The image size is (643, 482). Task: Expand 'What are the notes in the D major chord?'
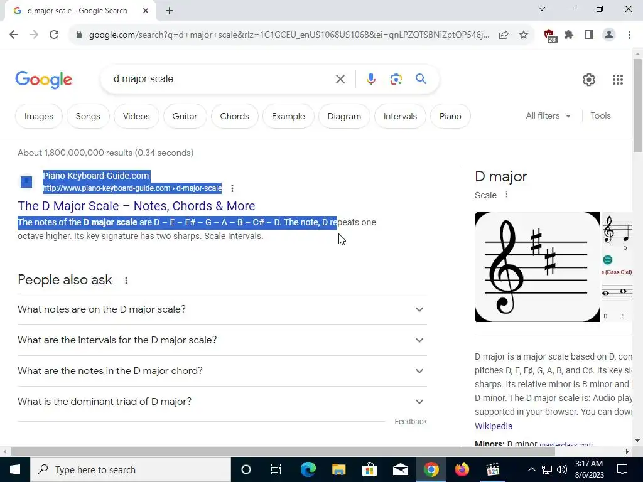(x=222, y=371)
